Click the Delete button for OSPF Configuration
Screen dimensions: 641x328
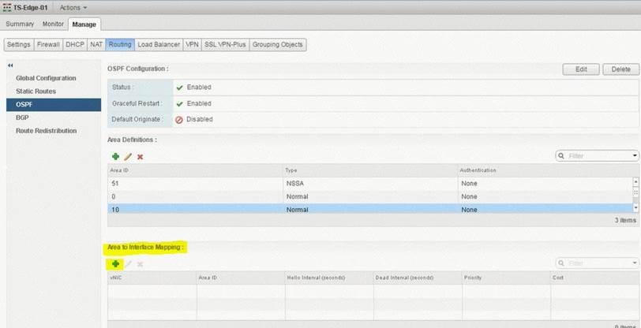point(620,69)
